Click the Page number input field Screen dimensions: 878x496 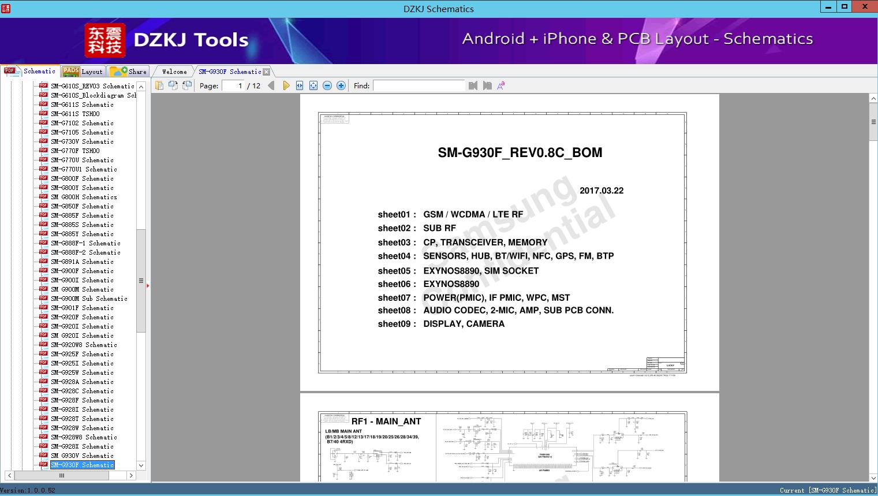[x=233, y=85]
